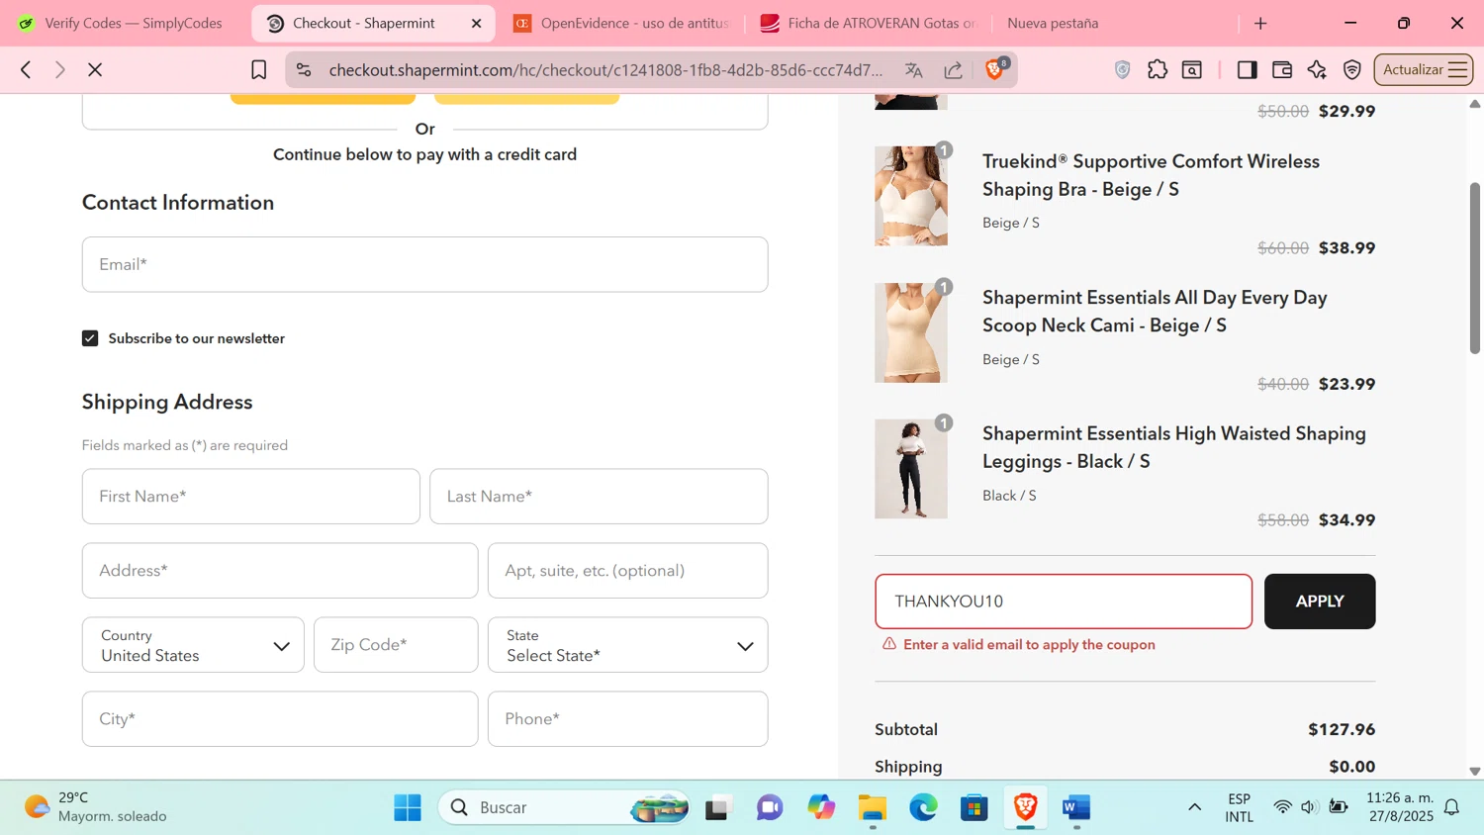The image size is (1484, 835).
Task: Open Brave Shields lion icon
Action: (996, 68)
